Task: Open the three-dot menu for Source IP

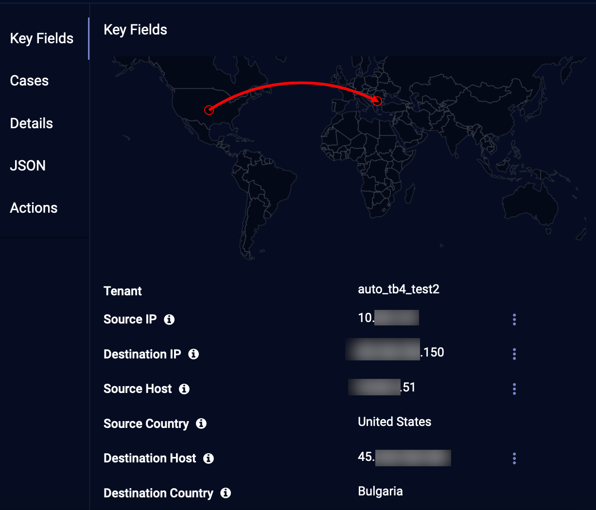Action: (x=514, y=320)
